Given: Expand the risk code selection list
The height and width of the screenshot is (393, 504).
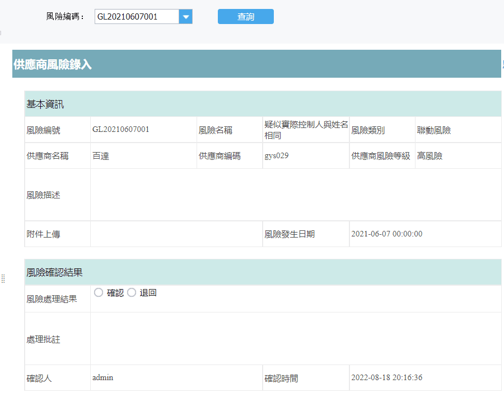Looking at the screenshot, I should [x=186, y=16].
